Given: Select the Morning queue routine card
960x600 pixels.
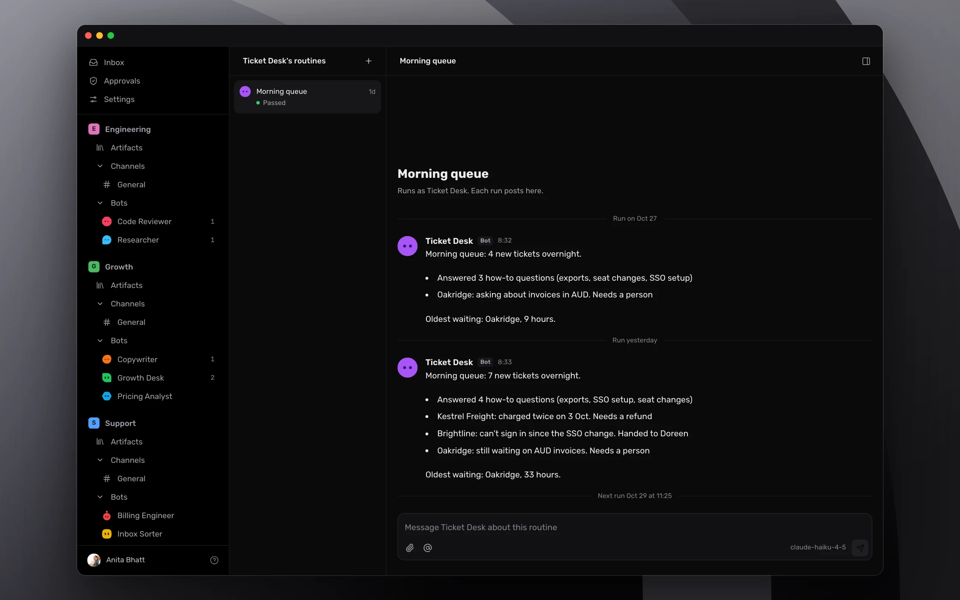Looking at the screenshot, I should tap(307, 97).
